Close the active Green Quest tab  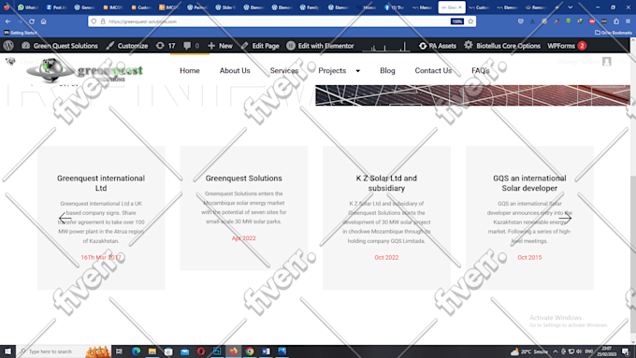coord(460,7)
